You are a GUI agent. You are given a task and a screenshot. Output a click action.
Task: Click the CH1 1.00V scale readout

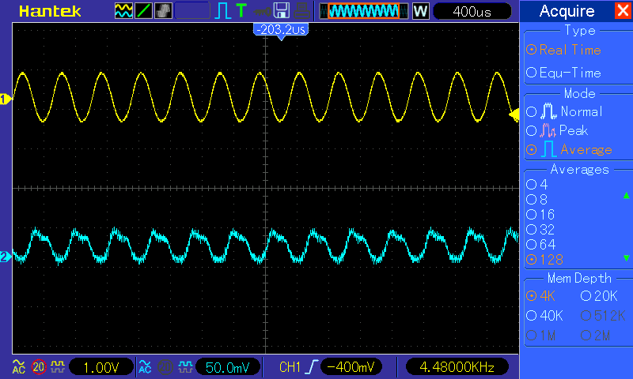tap(101, 367)
